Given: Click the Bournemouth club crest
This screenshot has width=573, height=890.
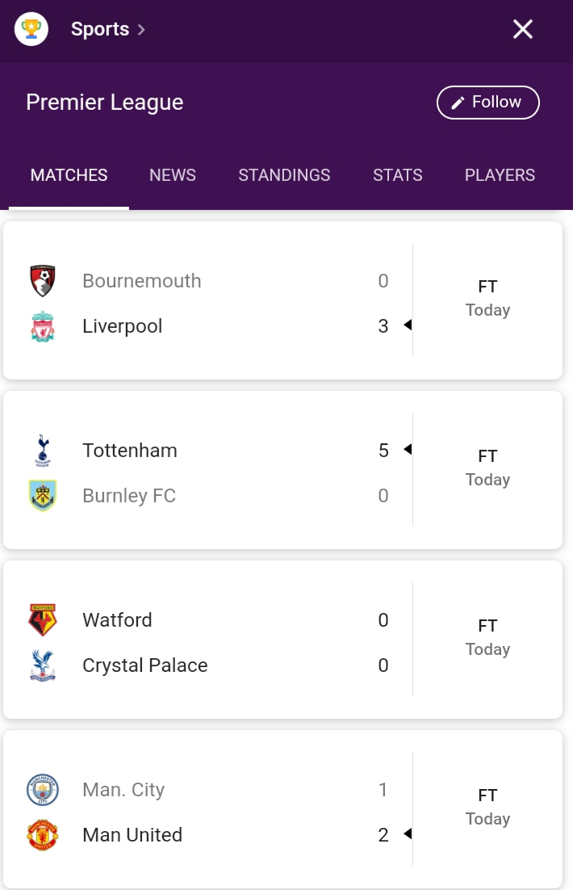Looking at the screenshot, I should point(42,281).
